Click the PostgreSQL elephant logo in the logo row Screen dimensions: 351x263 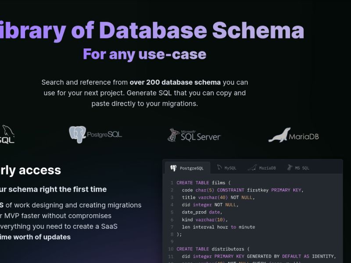click(x=77, y=134)
